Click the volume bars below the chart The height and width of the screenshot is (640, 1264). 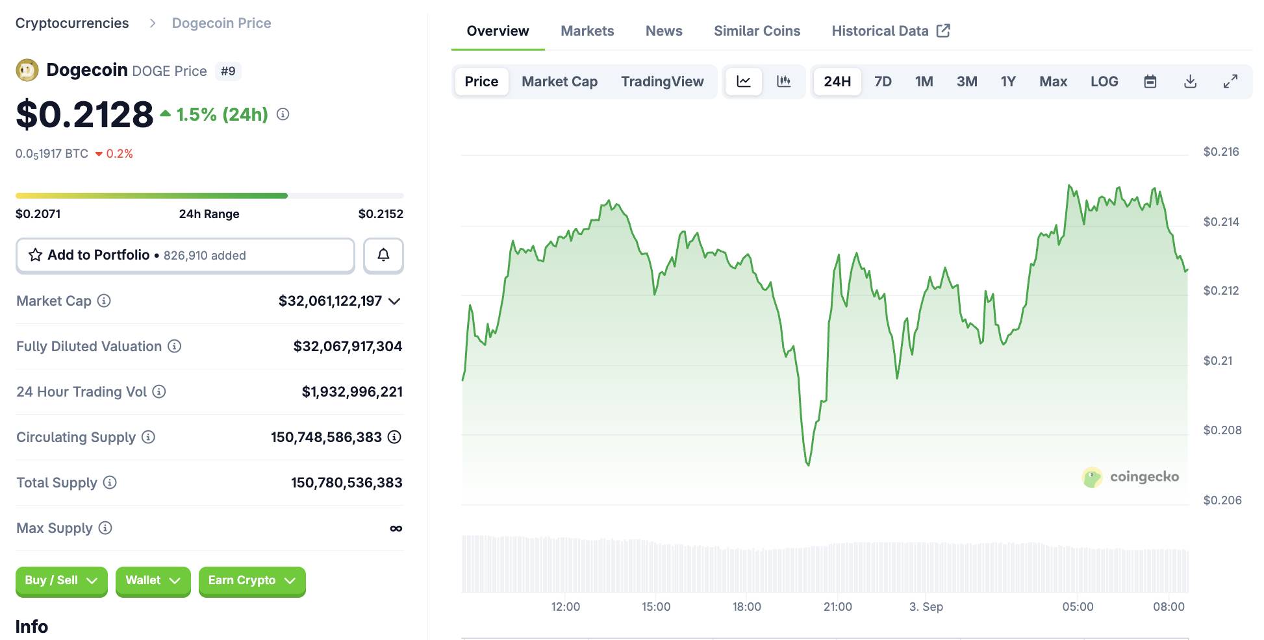click(825, 563)
